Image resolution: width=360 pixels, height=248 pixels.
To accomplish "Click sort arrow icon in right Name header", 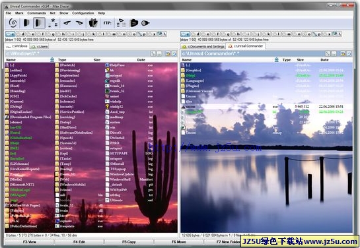I will click(276, 60).
